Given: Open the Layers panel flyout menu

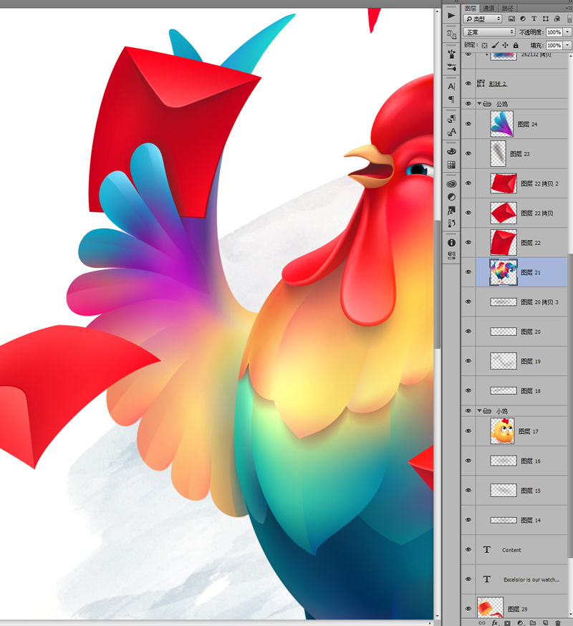Looking at the screenshot, I should (x=569, y=8).
